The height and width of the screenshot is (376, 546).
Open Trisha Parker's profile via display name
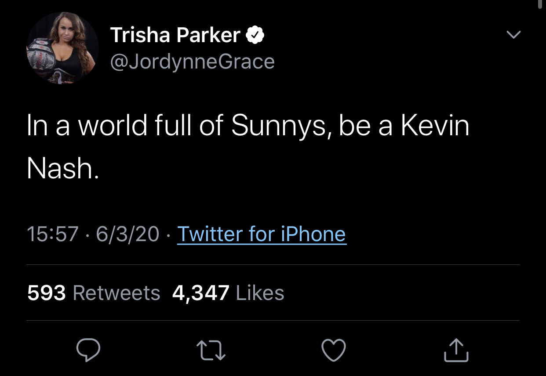point(175,35)
